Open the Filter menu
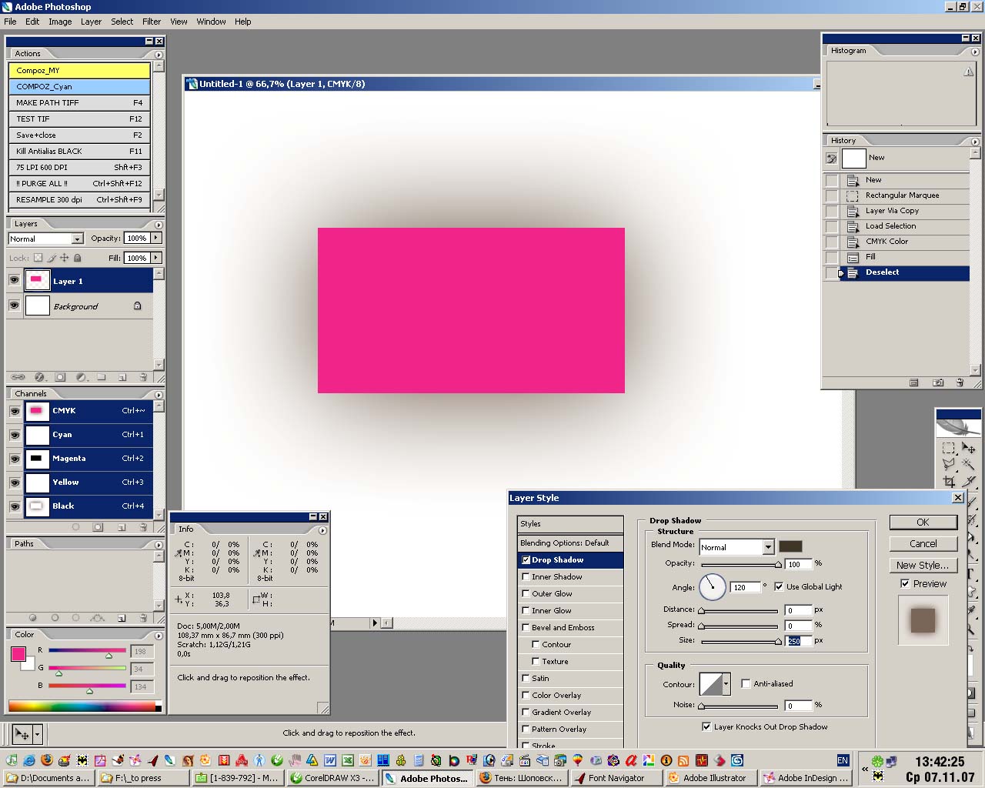The width and height of the screenshot is (985, 788). tap(152, 22)
